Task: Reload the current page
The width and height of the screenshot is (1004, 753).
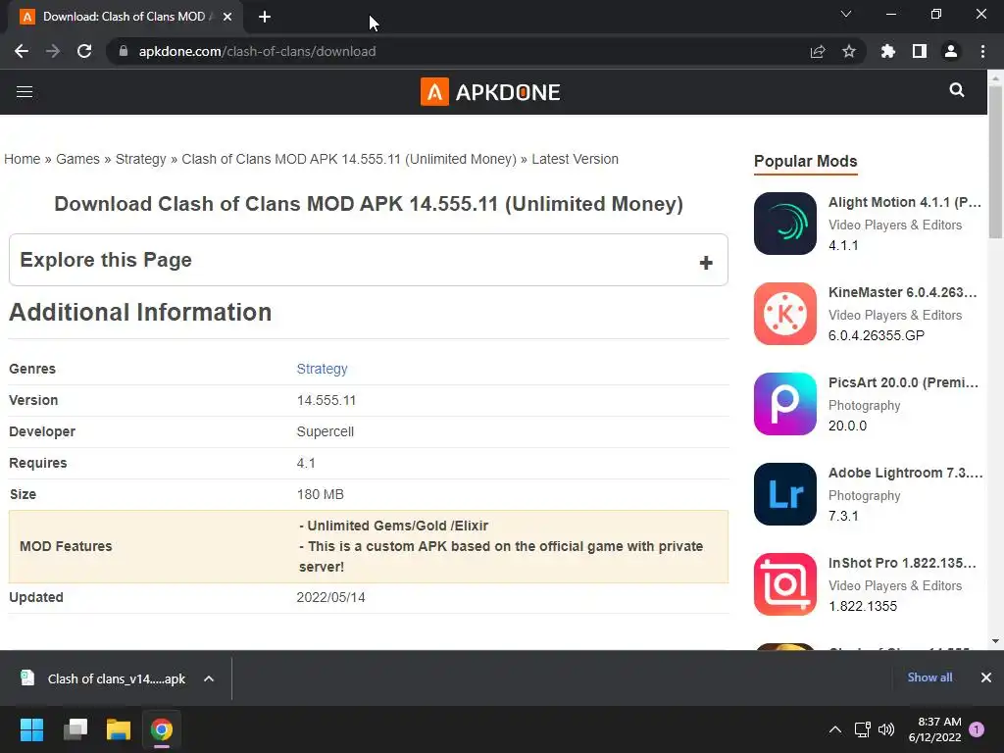Action: (x=84, y=51)
